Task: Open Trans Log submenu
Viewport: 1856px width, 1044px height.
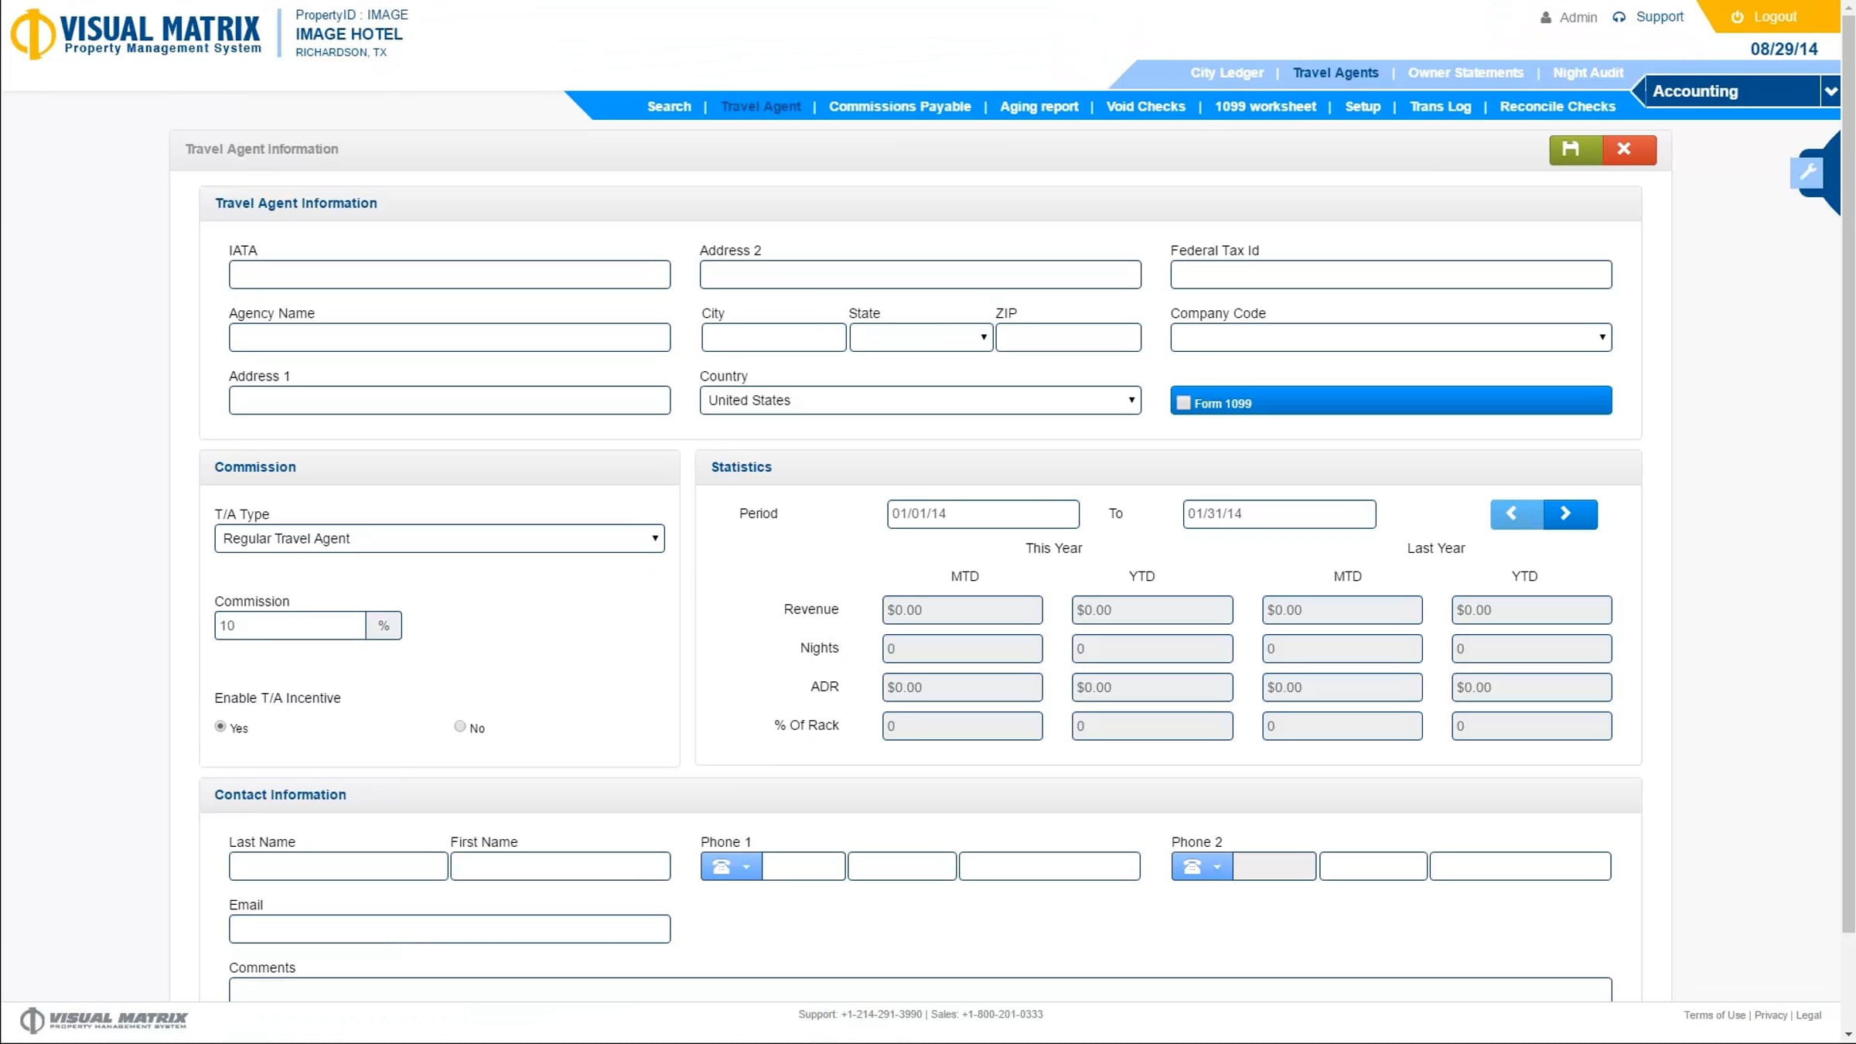Action: point(1440,107)
